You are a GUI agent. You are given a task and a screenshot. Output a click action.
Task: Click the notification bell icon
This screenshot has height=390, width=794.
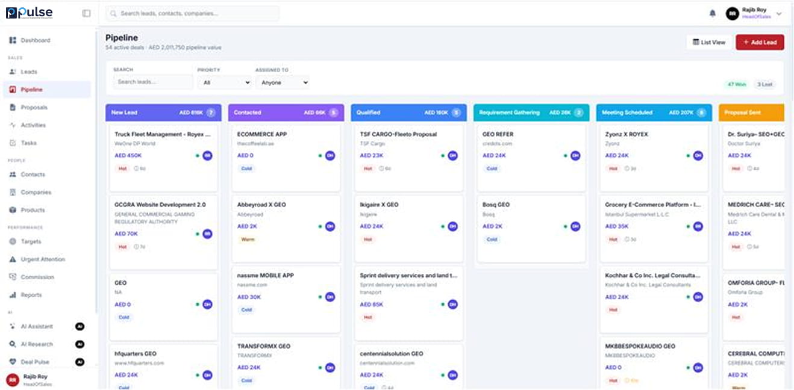point(713,13)
